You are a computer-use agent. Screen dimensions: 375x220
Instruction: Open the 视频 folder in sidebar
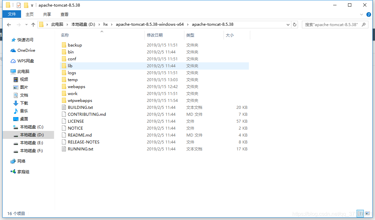click(24, 79)
